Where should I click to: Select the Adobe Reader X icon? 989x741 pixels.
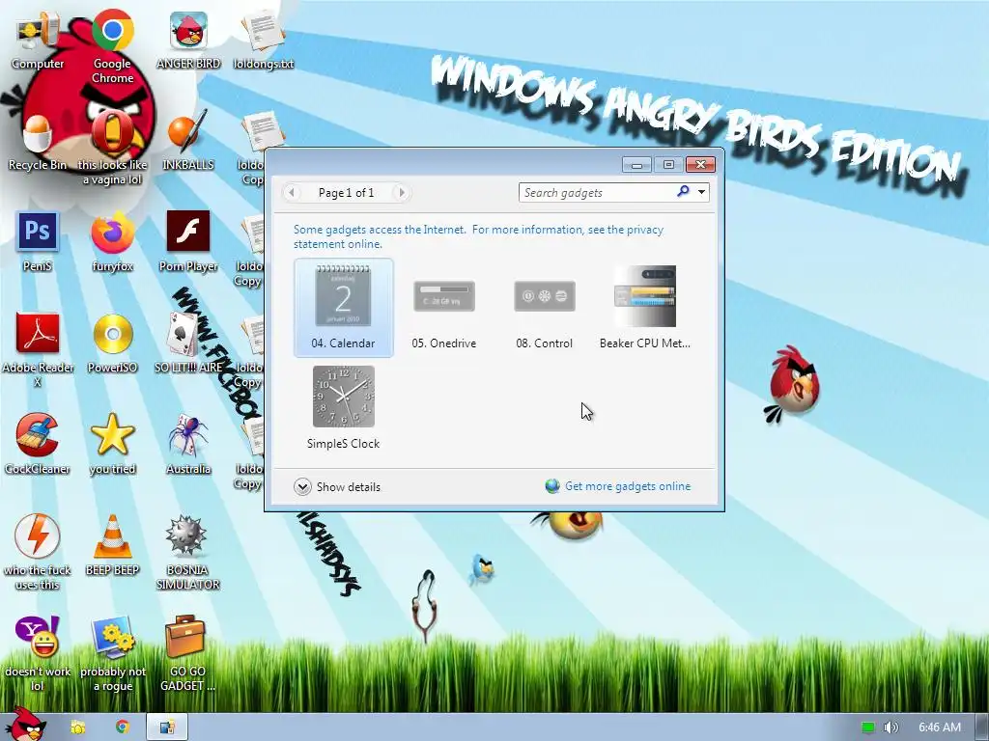tap(38, 349)
